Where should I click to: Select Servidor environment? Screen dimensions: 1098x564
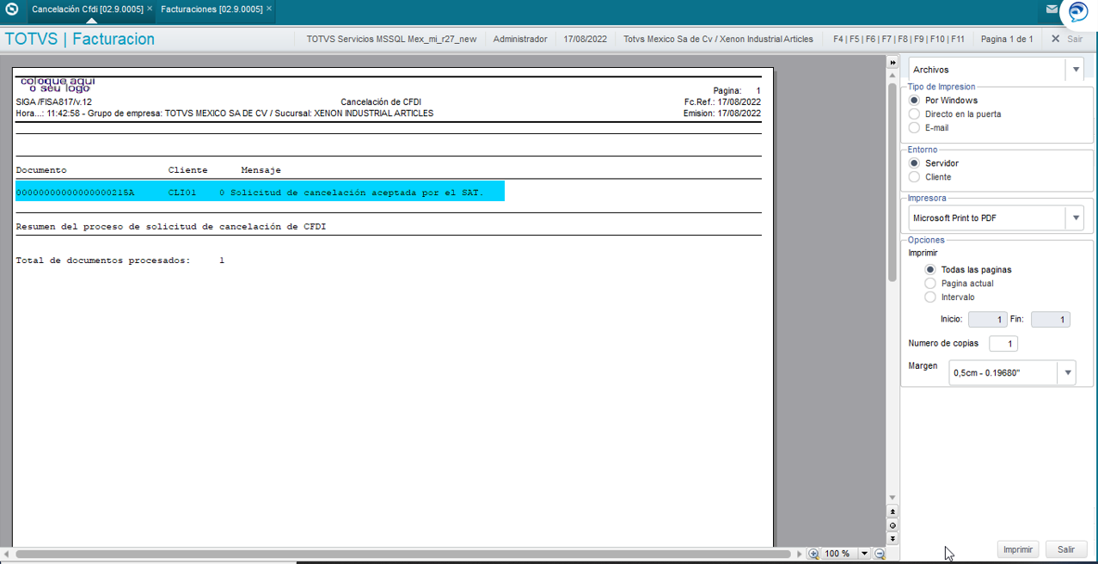point(915,163)
